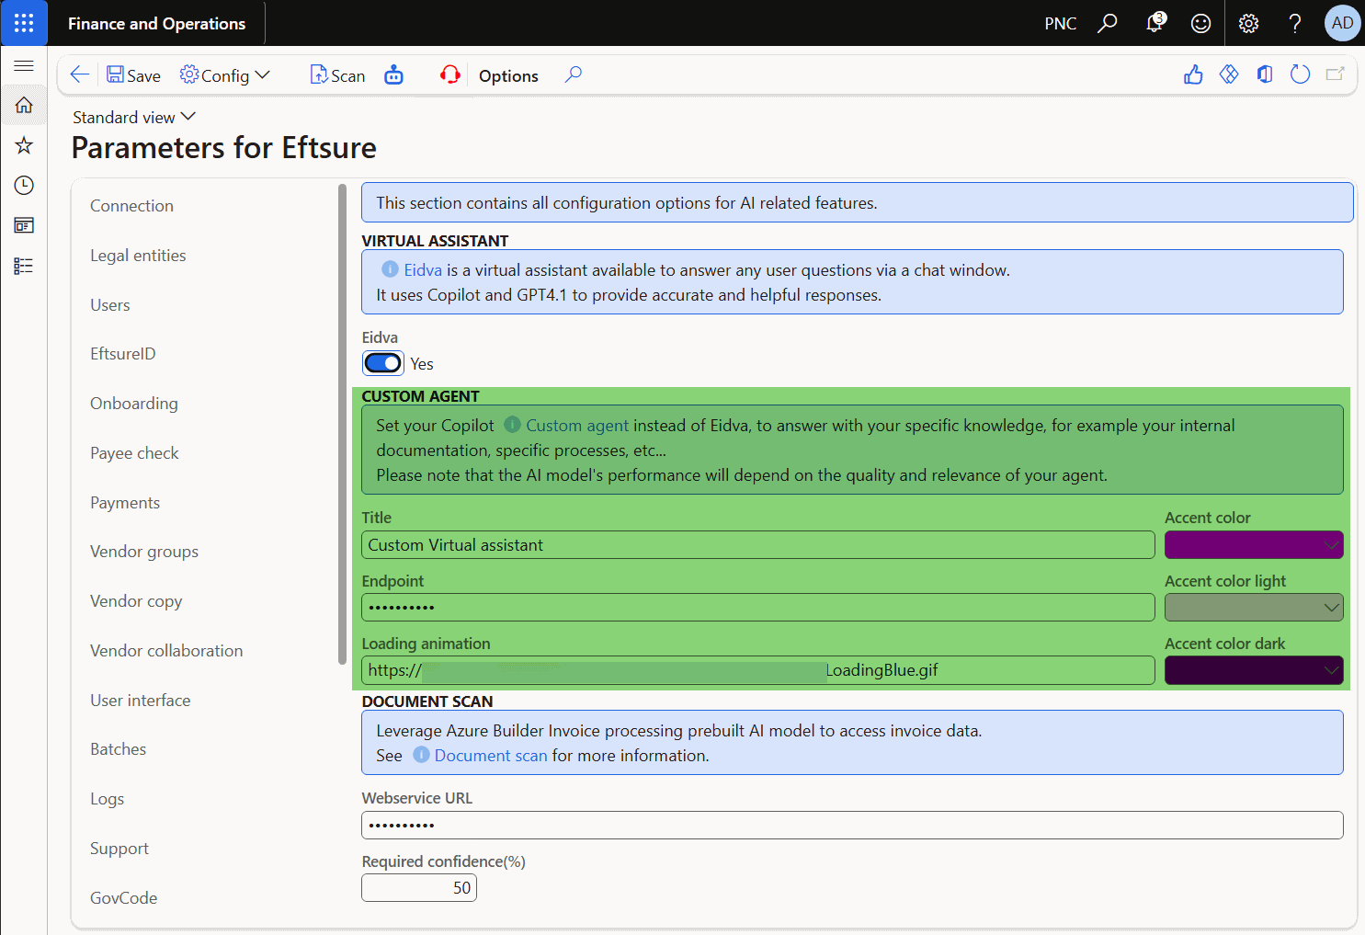Click the info icon beside Document scan
The width and height of the screenshot is (1365, 935).
[421, 755]
